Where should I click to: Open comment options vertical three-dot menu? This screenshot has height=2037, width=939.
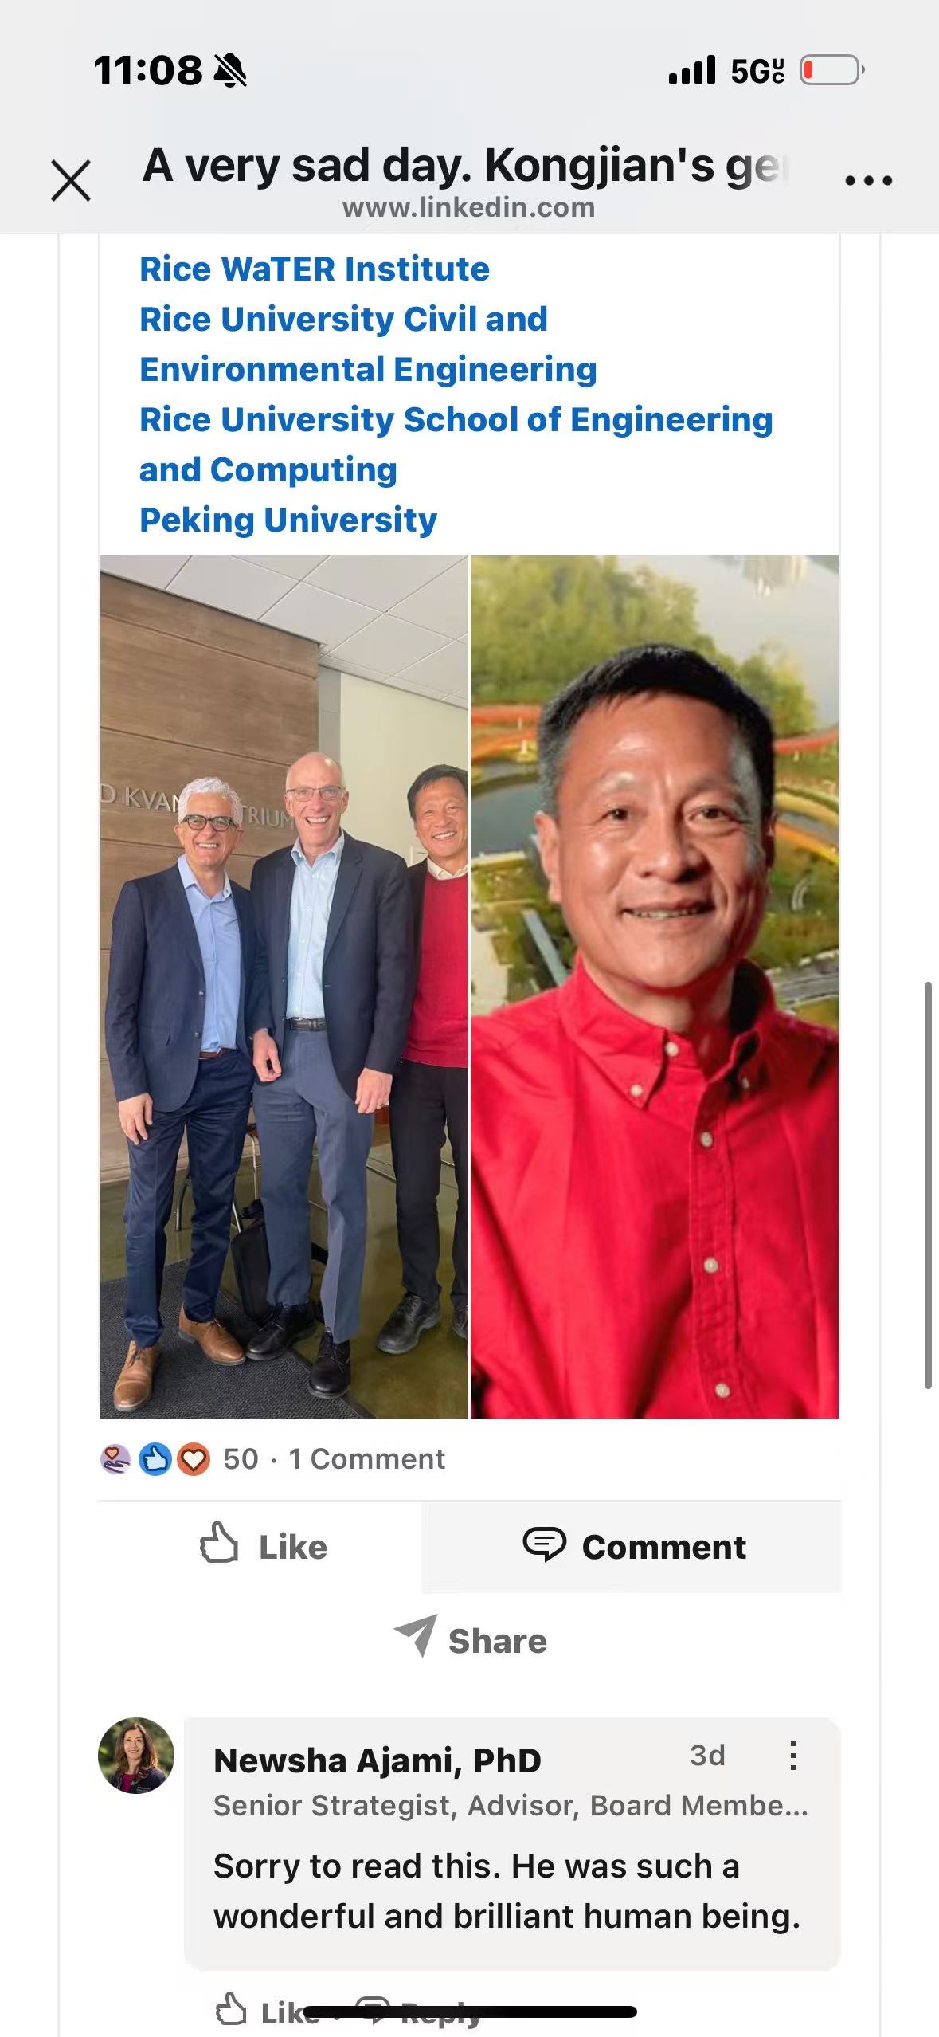[792, 1756]
